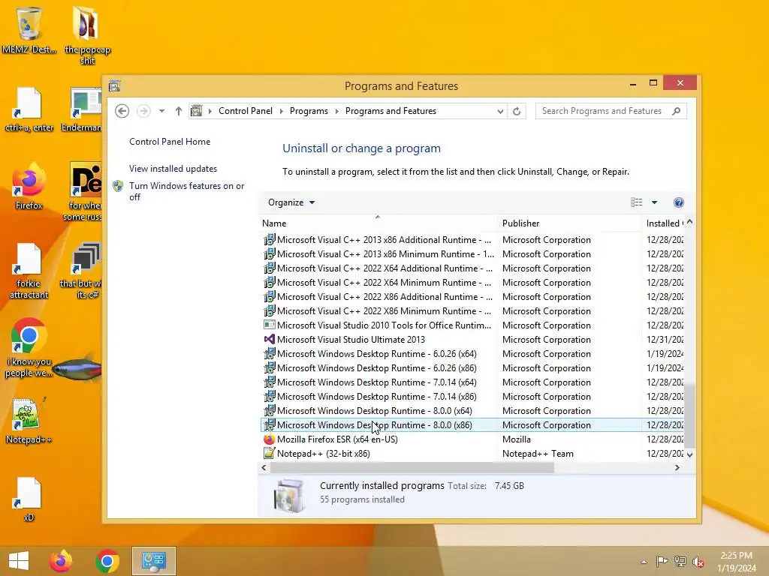Click the Mozilla Firefox ESR list icon

click(x=270, y=439)
